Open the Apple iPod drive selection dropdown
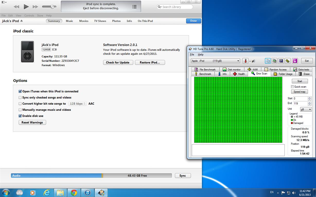 click(x=215, y=61)
